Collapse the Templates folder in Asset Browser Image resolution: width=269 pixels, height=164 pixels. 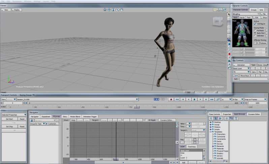[210, 132]
